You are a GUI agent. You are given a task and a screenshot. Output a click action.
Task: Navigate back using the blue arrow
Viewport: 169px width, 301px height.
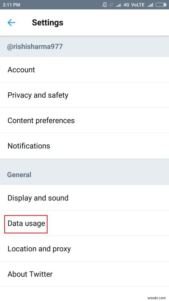[11, 23]
